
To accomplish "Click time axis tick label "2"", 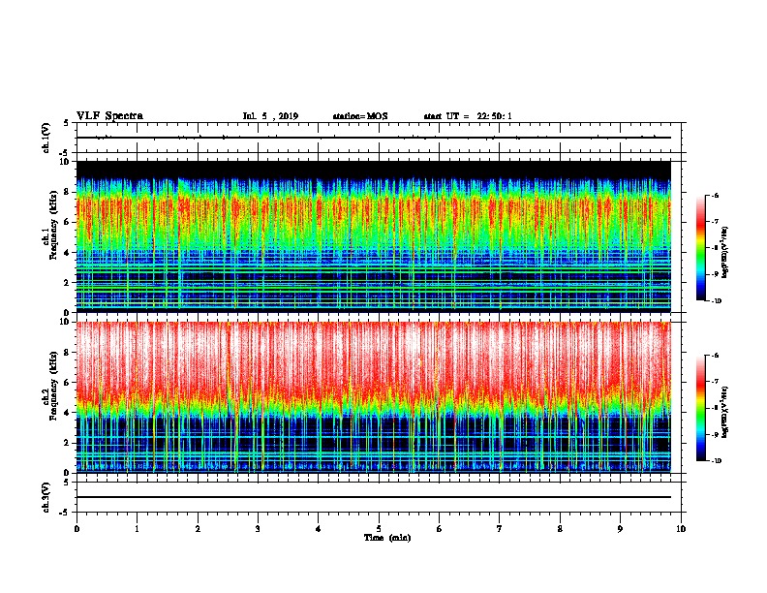I will click(x=198, y=529).
